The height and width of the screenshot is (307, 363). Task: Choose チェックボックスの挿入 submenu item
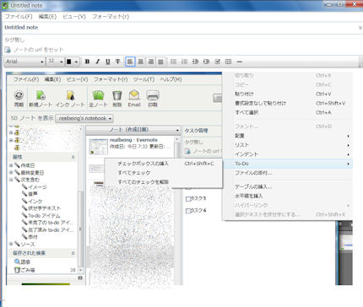[x=164, y=164]
